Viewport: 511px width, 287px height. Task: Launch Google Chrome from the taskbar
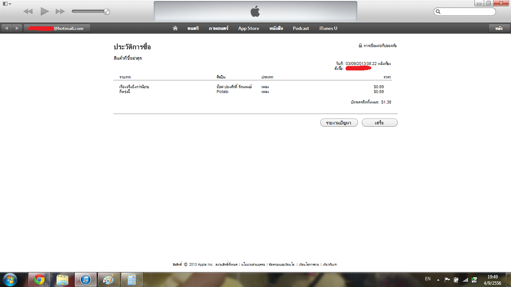[39, 280]
